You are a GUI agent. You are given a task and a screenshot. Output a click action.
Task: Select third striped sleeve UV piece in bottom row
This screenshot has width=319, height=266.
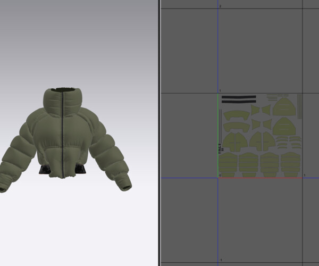coord(270,165)
